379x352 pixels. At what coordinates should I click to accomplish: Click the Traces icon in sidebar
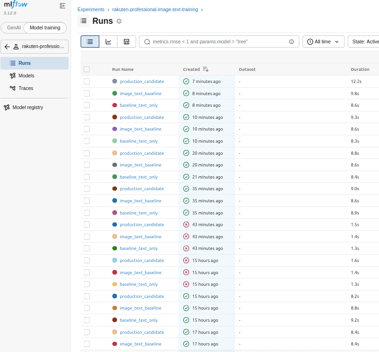(13, 88)
